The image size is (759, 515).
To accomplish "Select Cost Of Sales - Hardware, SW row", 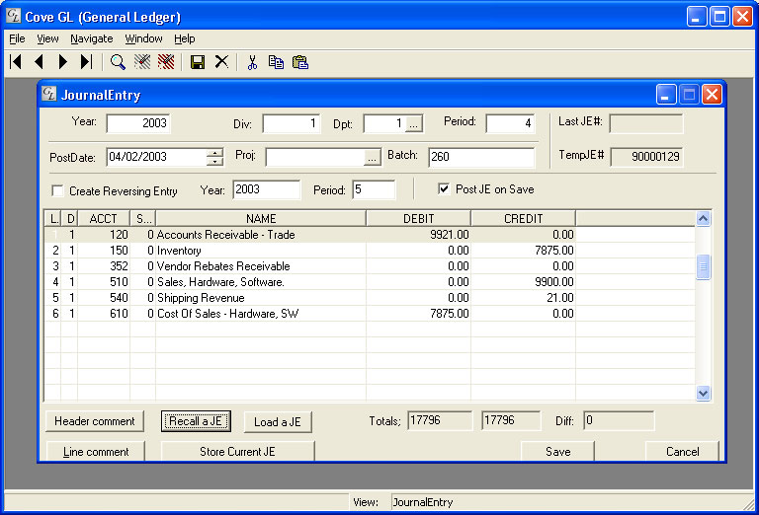I will coord(370,314).
